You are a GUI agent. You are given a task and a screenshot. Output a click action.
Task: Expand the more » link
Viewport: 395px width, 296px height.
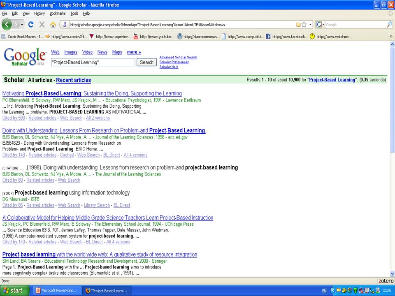pyautogui.click(x=134, y=52)
